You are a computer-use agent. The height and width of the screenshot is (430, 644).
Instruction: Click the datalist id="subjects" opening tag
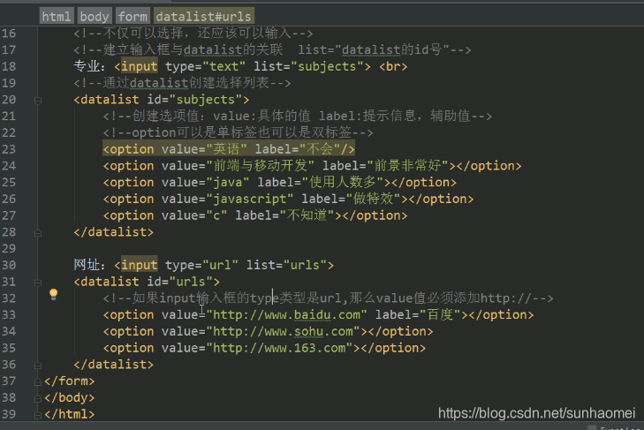pos(162,100)
